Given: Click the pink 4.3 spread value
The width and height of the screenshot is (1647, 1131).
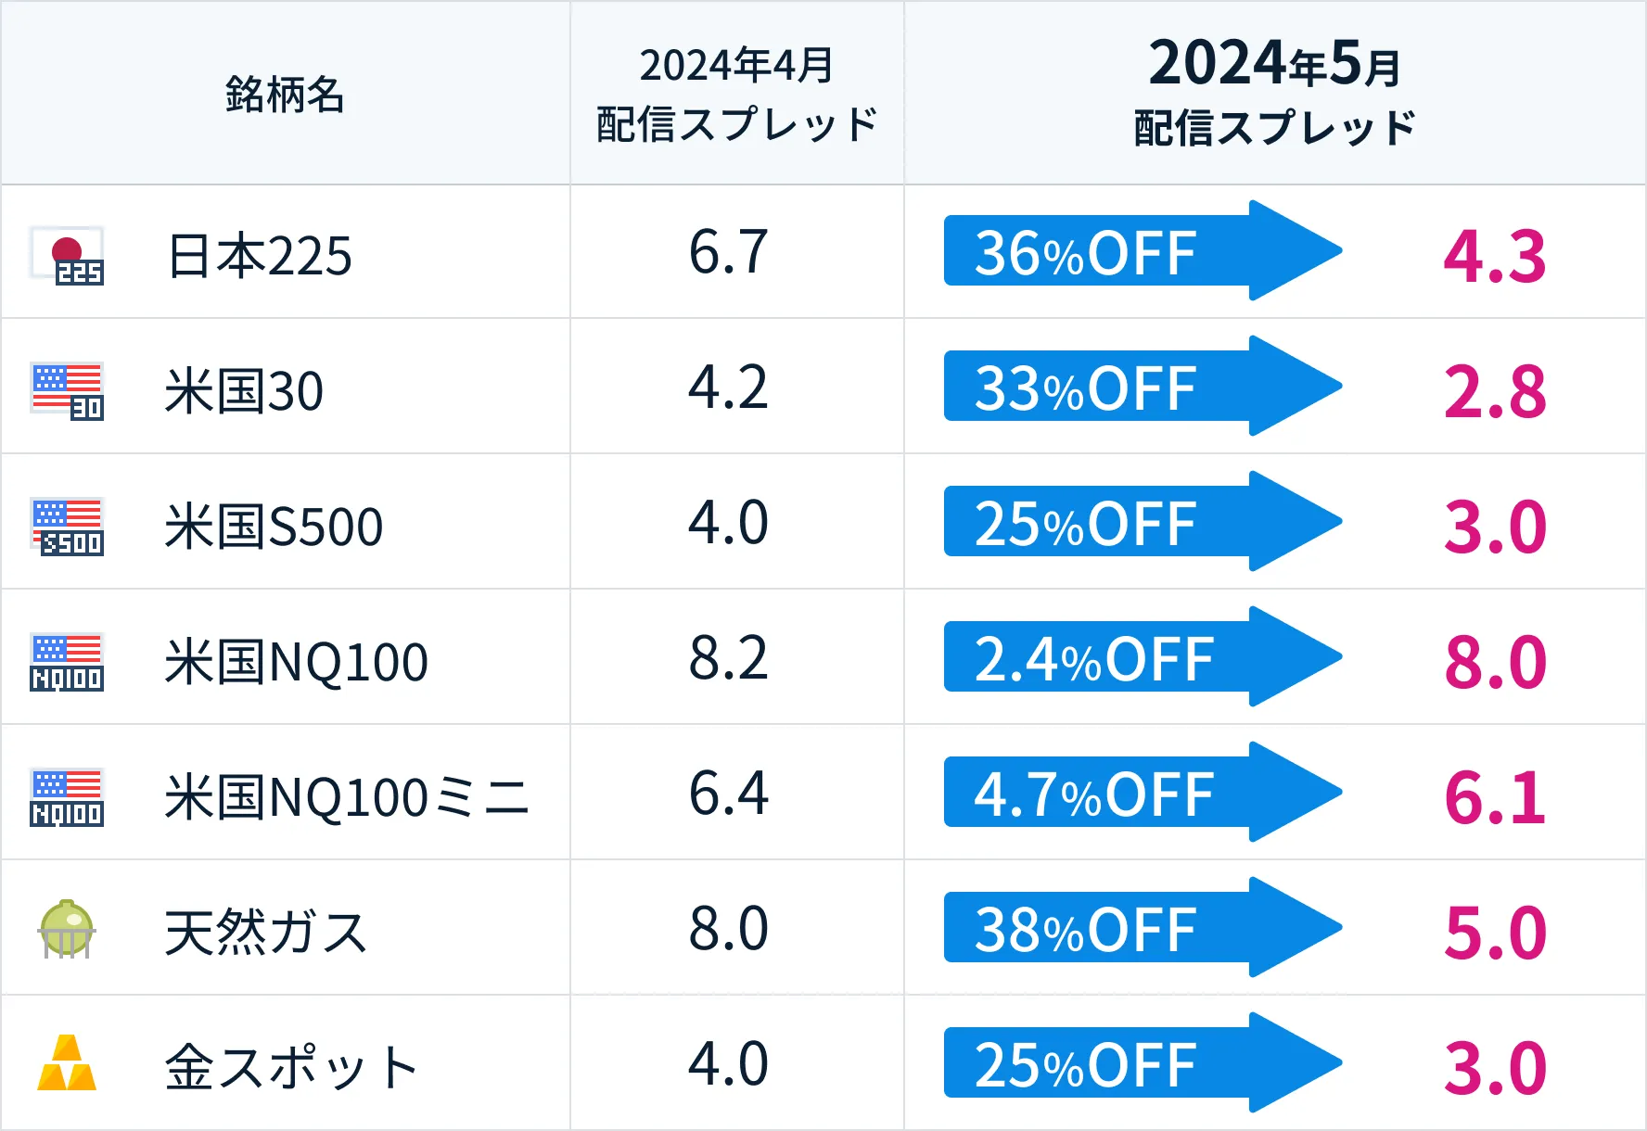Looking at the screenshot, I should click(1494, 256).
